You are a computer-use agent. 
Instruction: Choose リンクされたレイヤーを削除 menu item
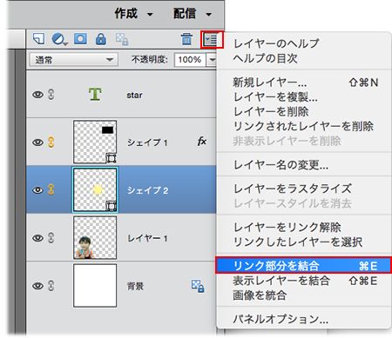[303, 126]
